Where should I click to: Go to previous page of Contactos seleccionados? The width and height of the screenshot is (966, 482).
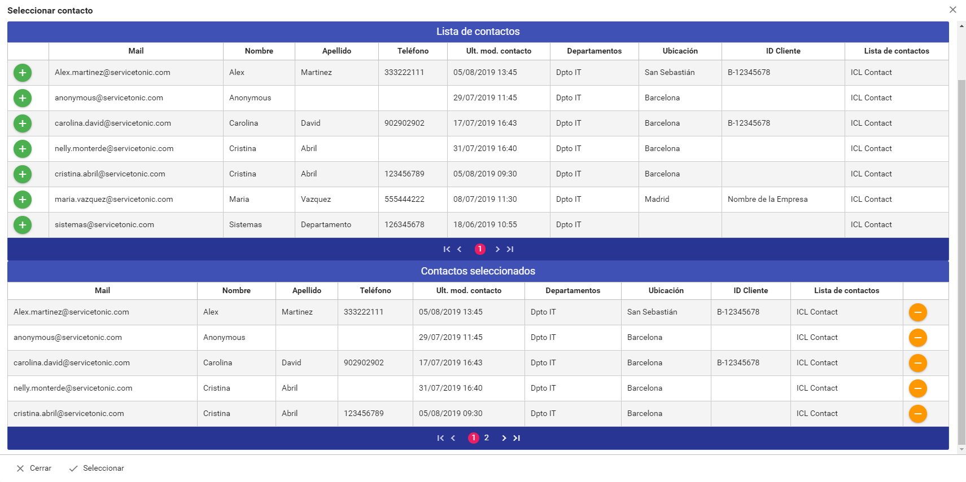453,438
